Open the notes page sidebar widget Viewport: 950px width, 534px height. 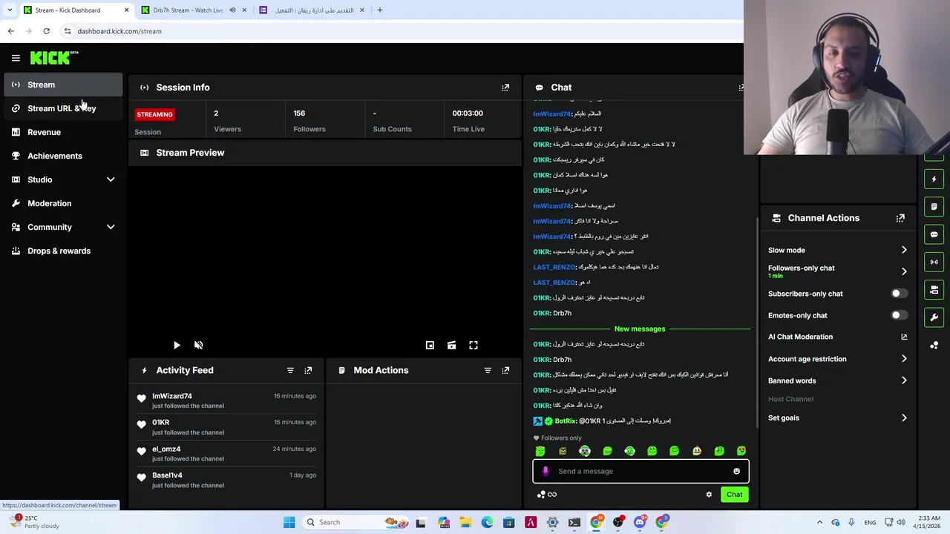click(x=934, y=207)
